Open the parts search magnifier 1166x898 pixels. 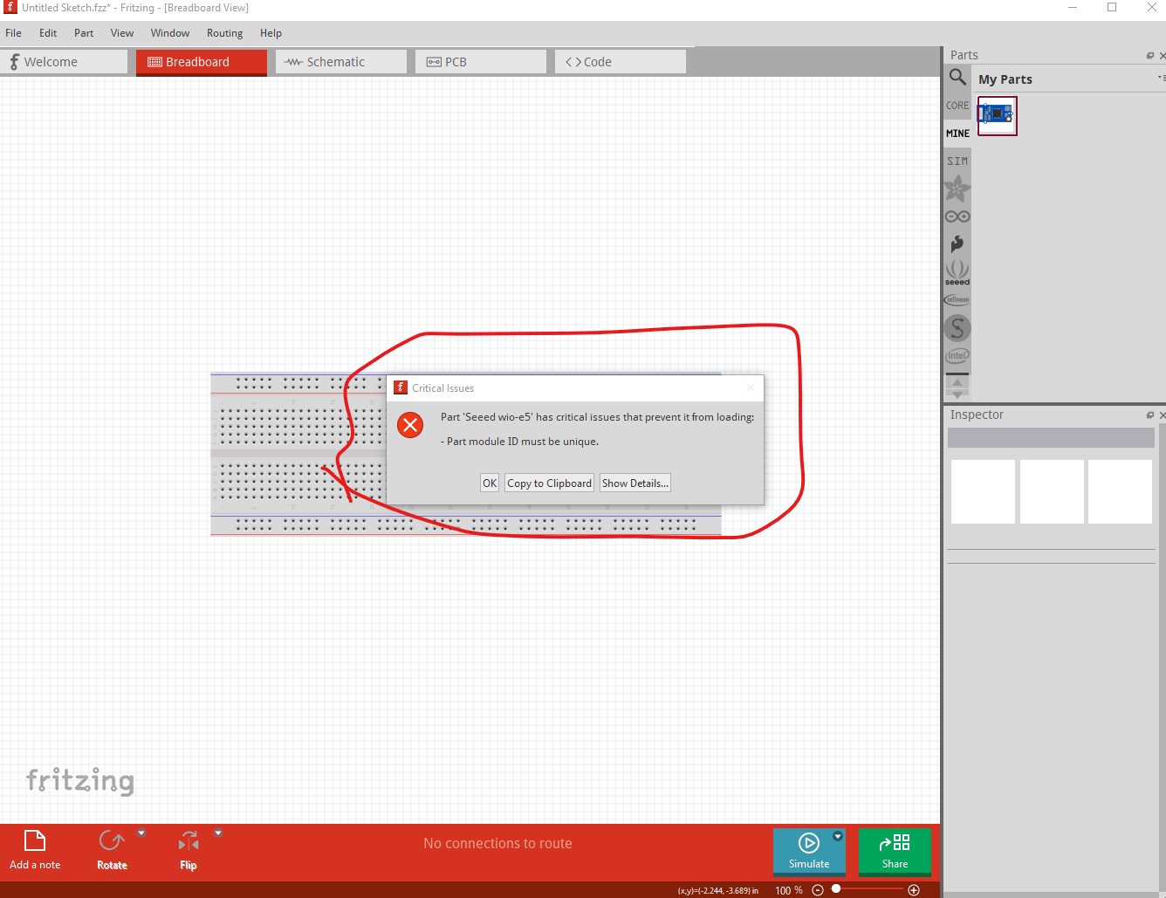coord(957,78)
